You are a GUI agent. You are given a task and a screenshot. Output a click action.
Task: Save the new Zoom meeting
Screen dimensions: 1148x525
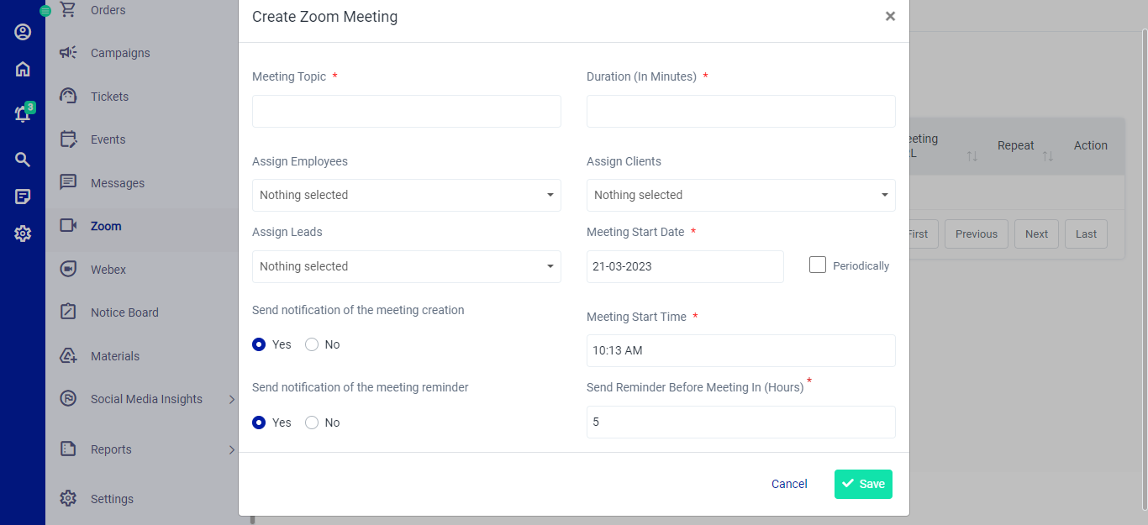pos(863,484)
